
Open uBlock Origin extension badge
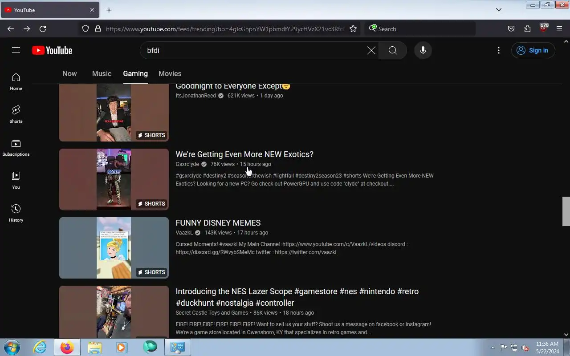tap(543, 28)
